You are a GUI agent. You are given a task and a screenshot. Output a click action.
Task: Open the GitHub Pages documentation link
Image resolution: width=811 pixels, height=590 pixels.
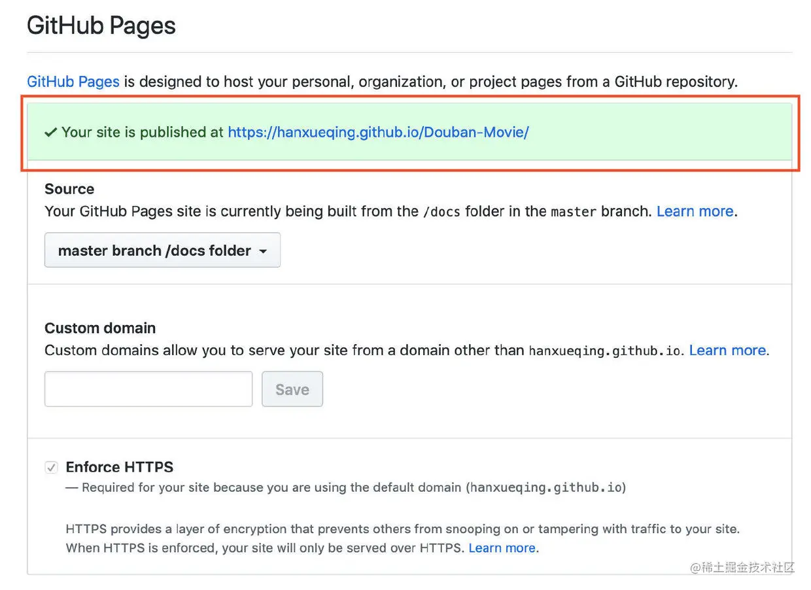[73, 82]
